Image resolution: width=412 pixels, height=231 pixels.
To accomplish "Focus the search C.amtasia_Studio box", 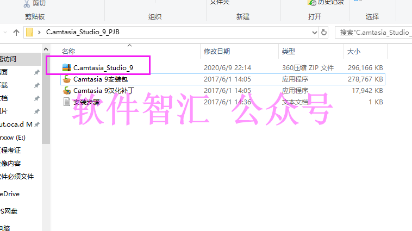I will click(373, 33).
